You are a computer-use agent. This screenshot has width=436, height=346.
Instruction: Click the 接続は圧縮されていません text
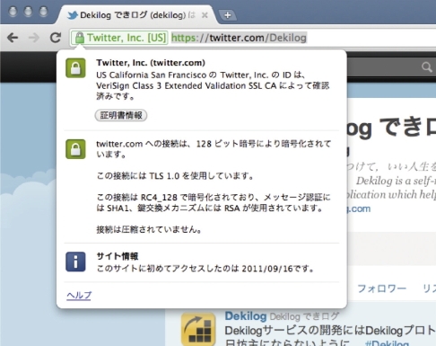pyautogui.click(x=149, y=229)
